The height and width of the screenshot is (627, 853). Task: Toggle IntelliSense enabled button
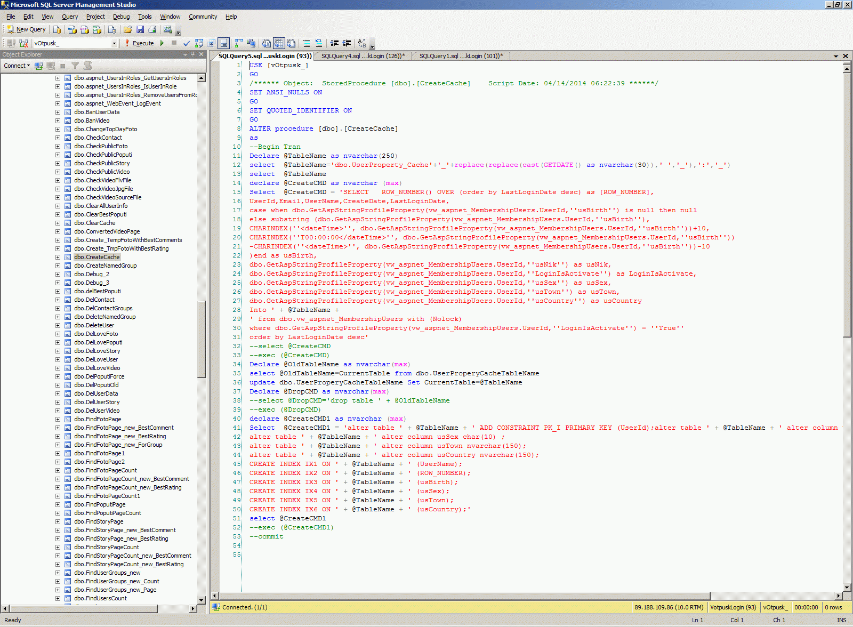click(x=224, y=43)
